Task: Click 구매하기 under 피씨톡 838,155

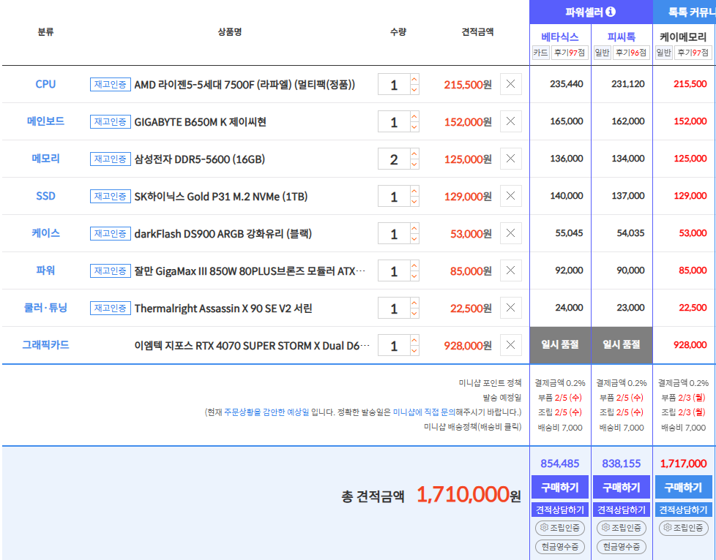Action: [x=622, y=487]
